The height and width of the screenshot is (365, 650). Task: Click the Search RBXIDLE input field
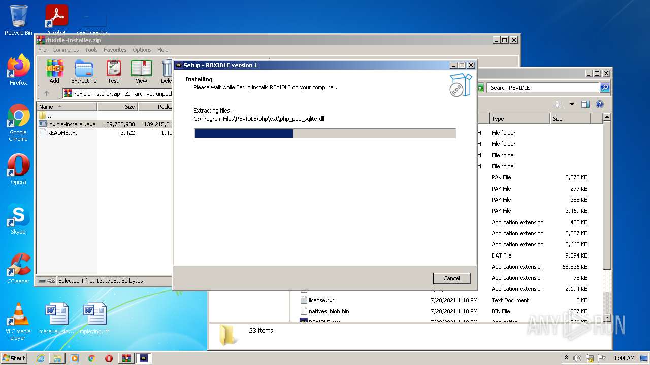(x=543, y=88)
